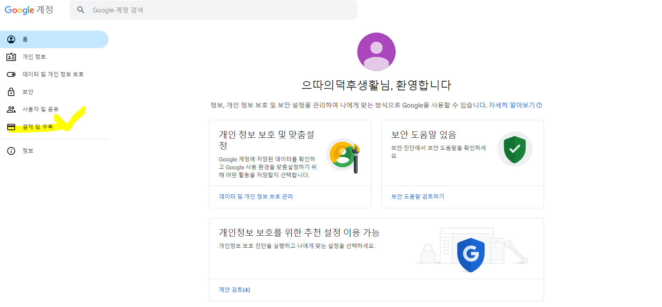Screen dimensions: 662x307
Task: Open 데이터 및 개인 정보 보호 관리 link
Action: 256,196
